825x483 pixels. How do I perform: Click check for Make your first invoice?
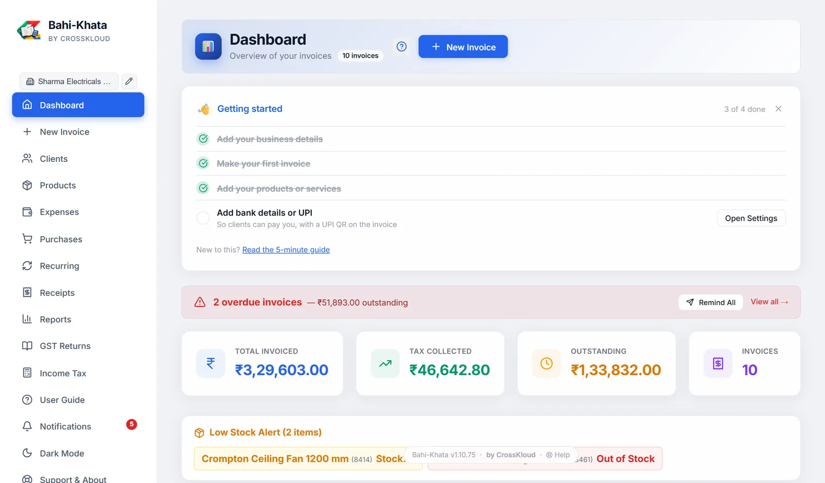[203, 163]
